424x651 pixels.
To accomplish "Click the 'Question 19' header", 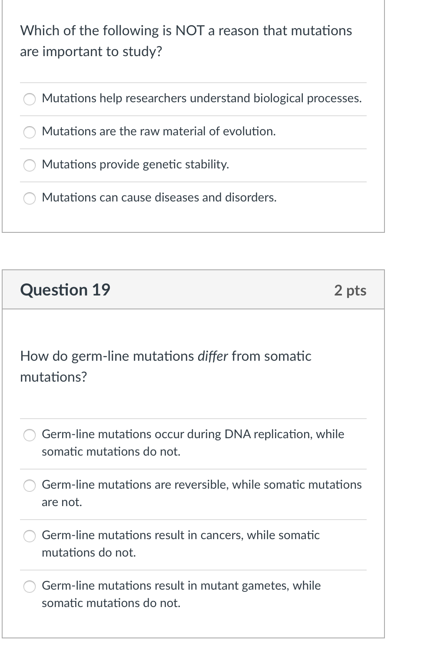I will point(65,290).
